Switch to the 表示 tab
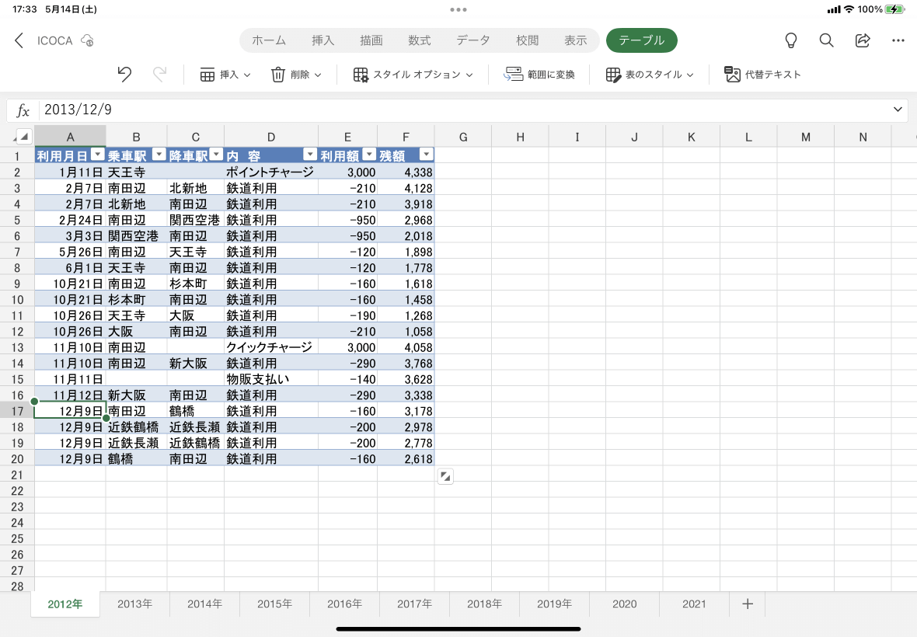The width and height of the screenshot is (917, 637). coord(576,40)
